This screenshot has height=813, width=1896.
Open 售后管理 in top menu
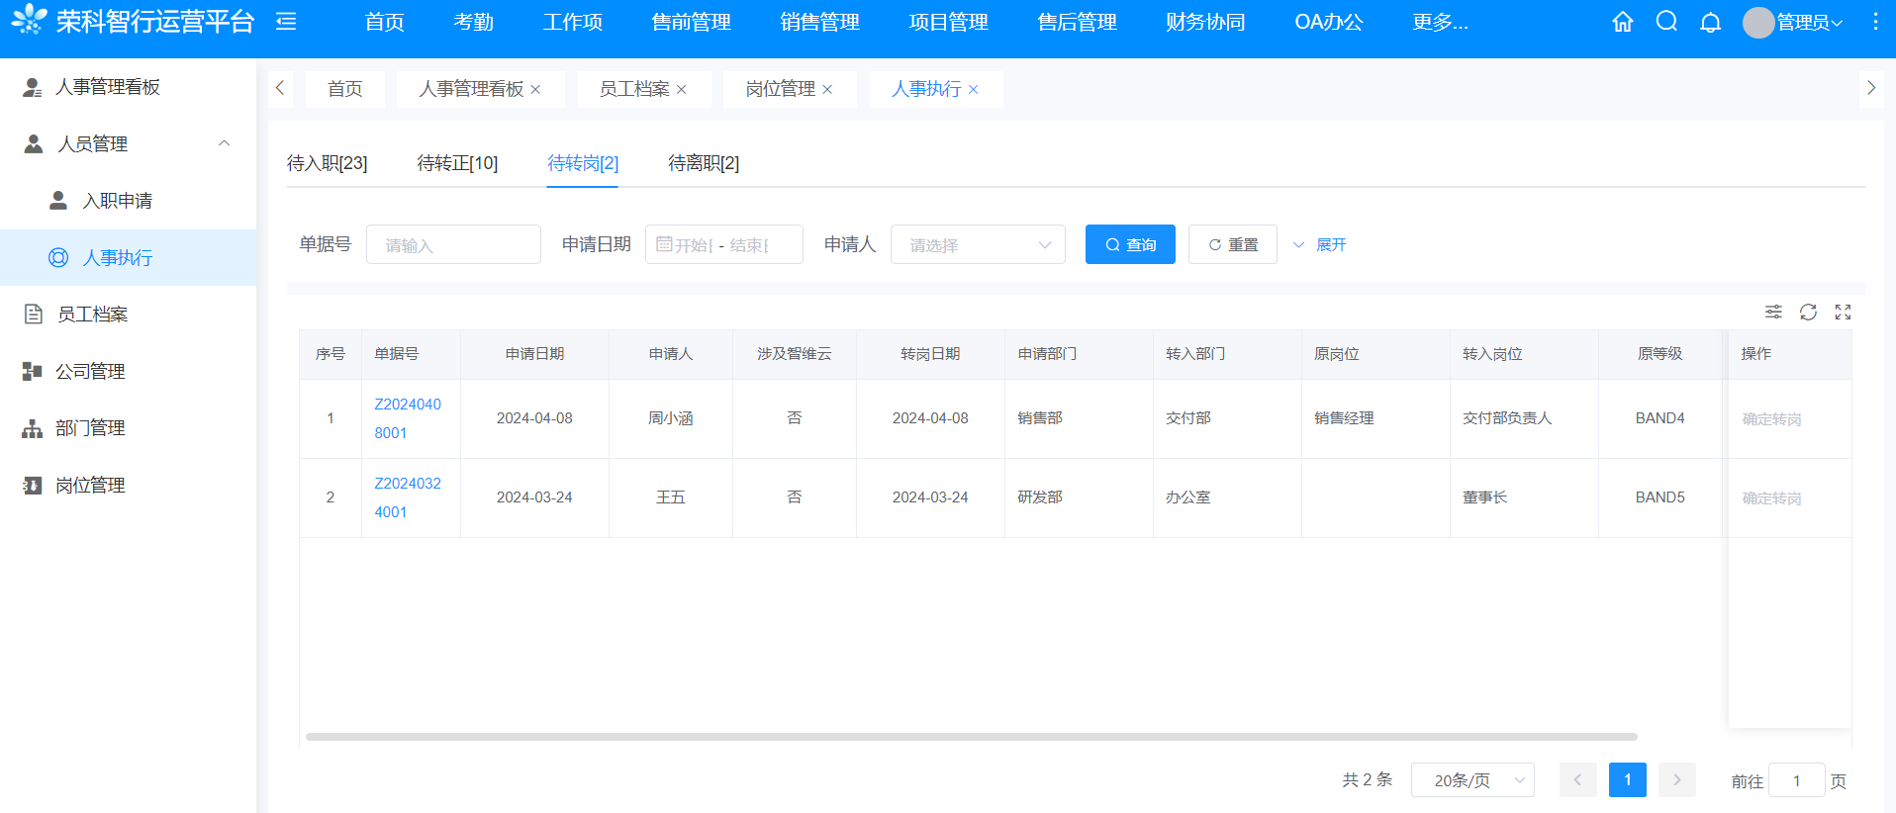[x=1077, y=22]
